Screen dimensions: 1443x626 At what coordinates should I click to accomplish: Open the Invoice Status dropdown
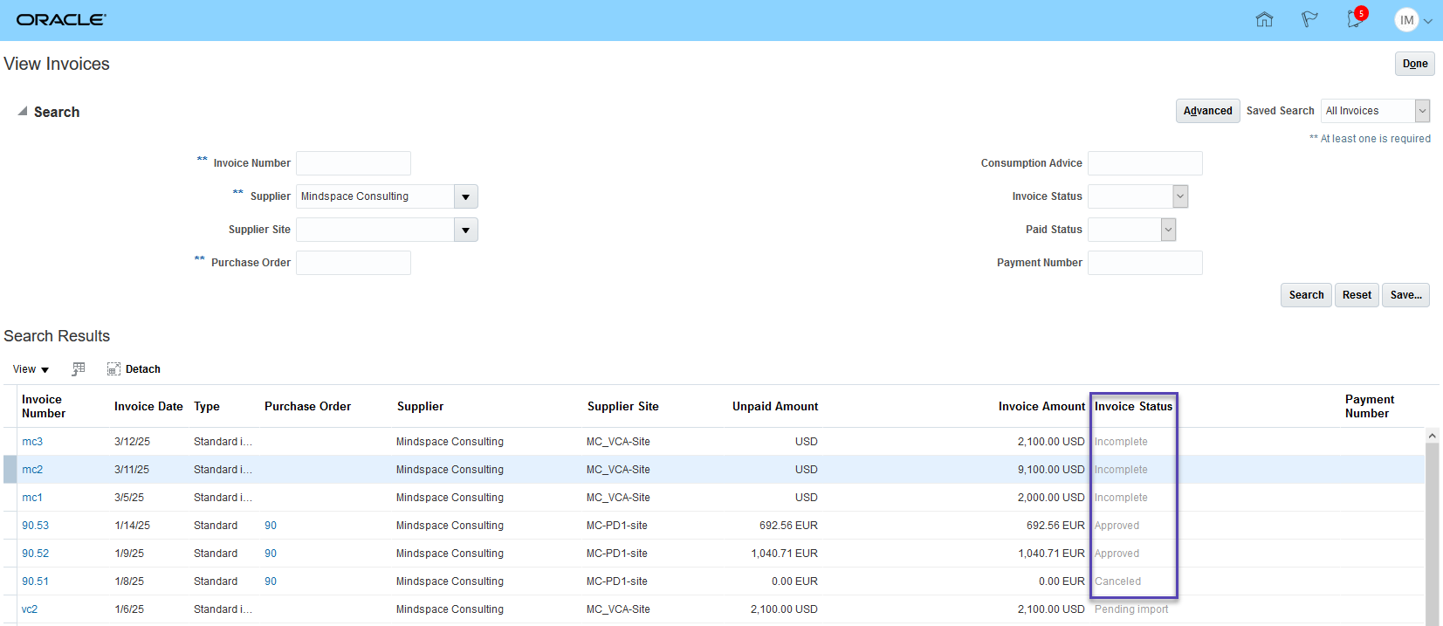[x=1179, y=196]
